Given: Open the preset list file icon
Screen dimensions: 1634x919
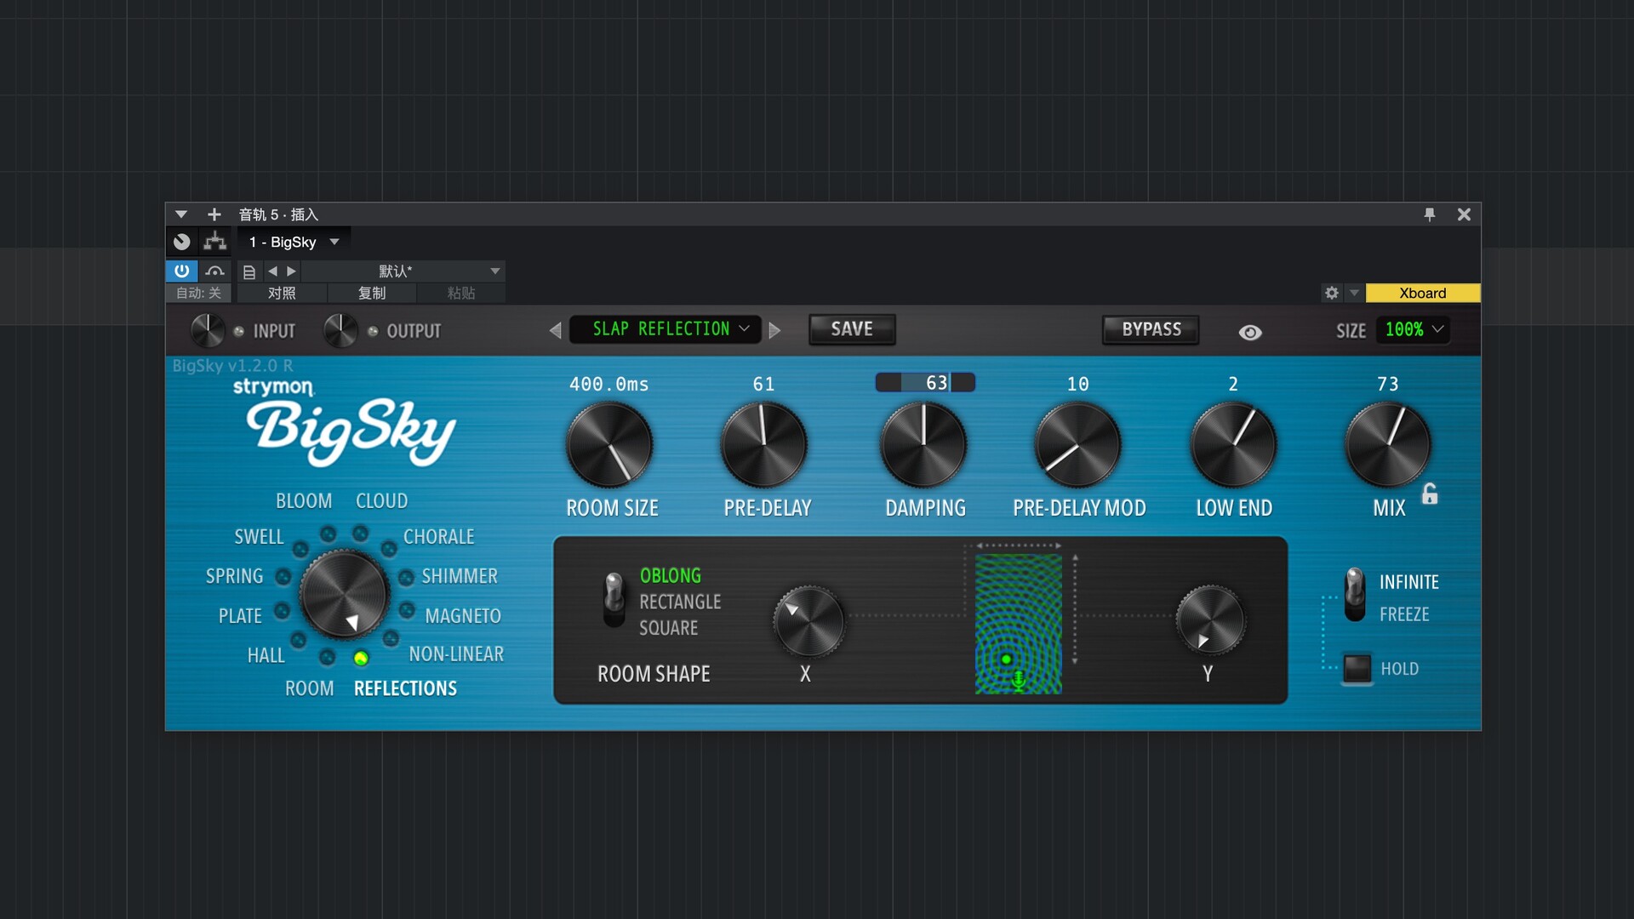Looking at the screenshot, I should [x=249, y=271].
